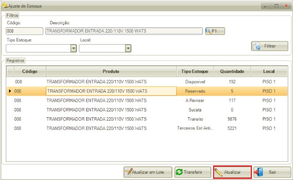Click quantity 9876 cell
Viewport: 293px width, 180px height.
[x=232, y=119]
